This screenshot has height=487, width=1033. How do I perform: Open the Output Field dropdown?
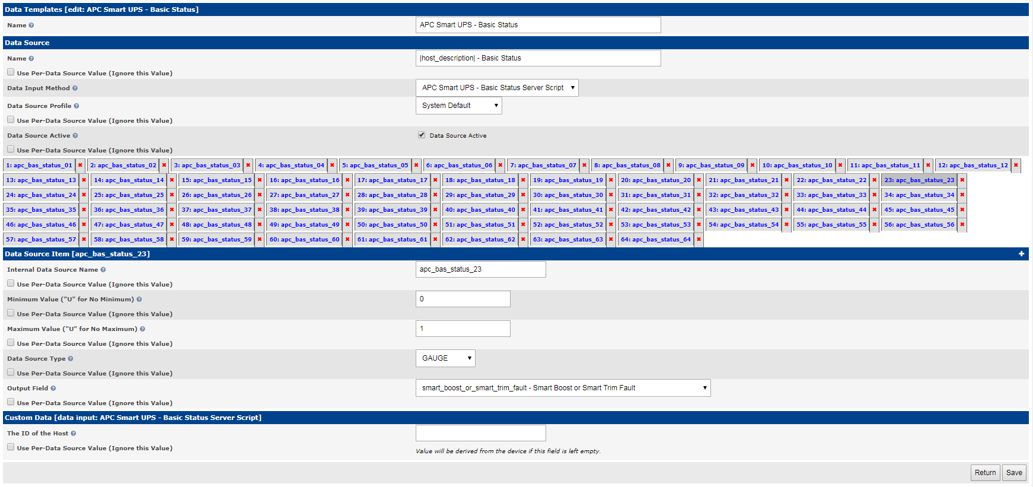click(x=563, y=388)
